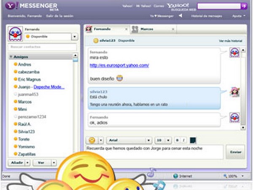This screenshot has width=253, height=190.
Task: Click the Enviar send button
Action: (235, 152)
